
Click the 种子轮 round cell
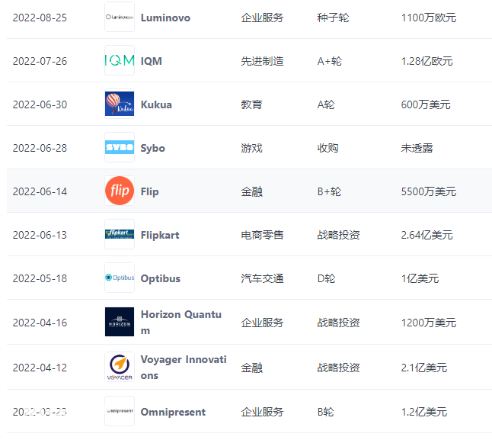pyautogui.click(x=333, y=18)
